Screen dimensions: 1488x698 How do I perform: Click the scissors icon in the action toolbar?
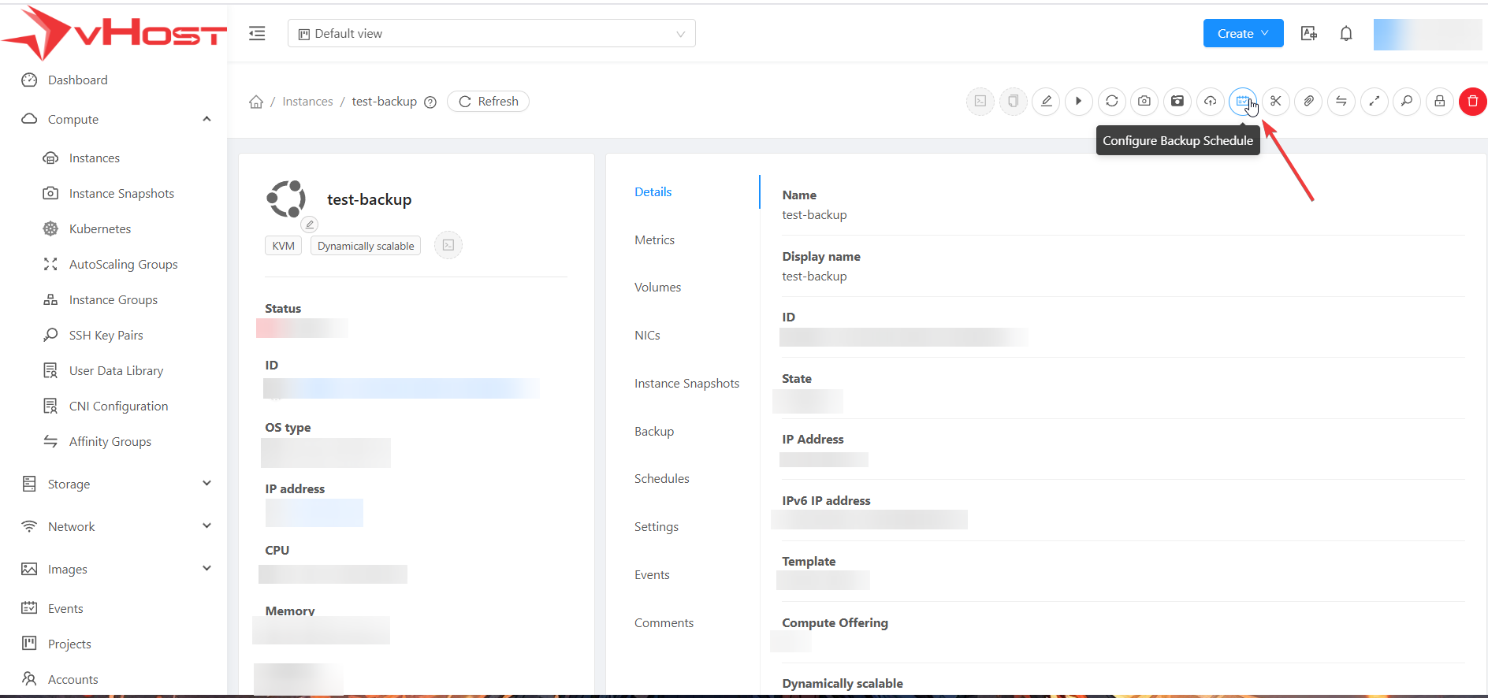pyautogui.click(x=1275, y=102)
